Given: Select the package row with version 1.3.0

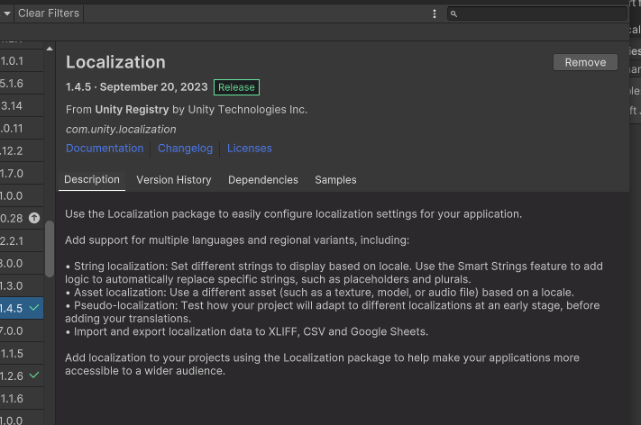Looking at the screenshot, I should click(x=22, y=285).
